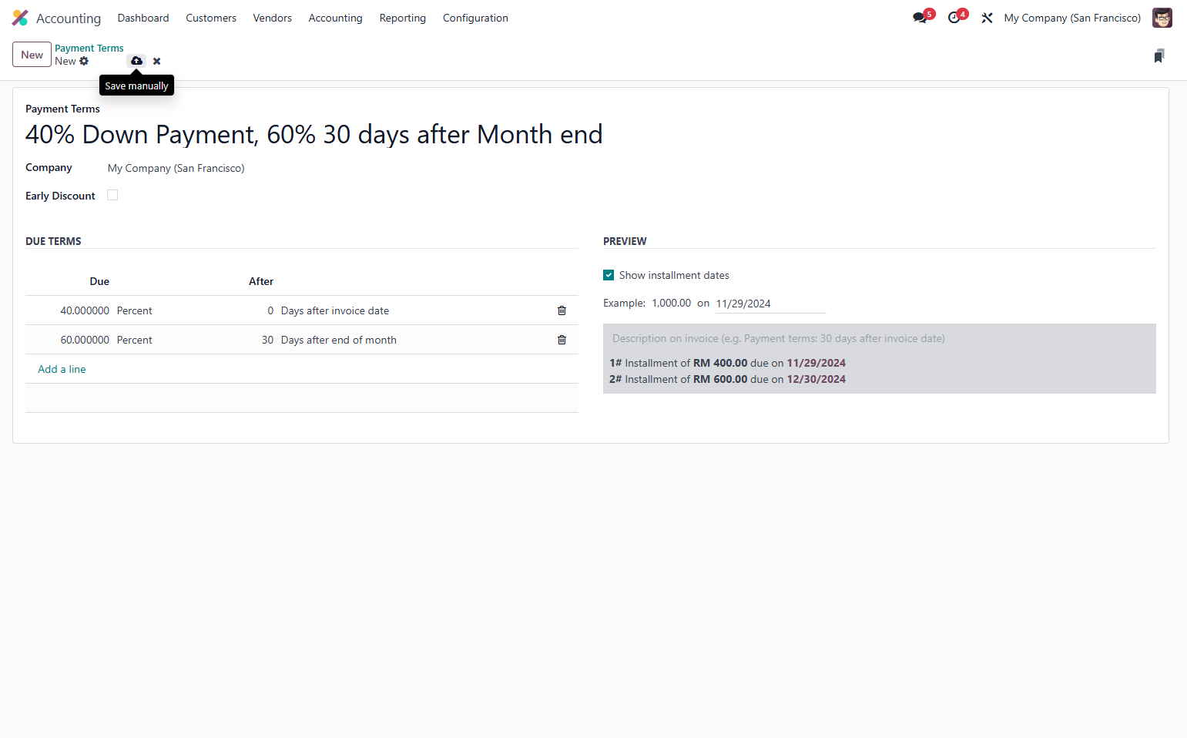The height and width of the screenshot is (738, 1187).
Task: Open the Configuration menu
Action: point(475,18)
